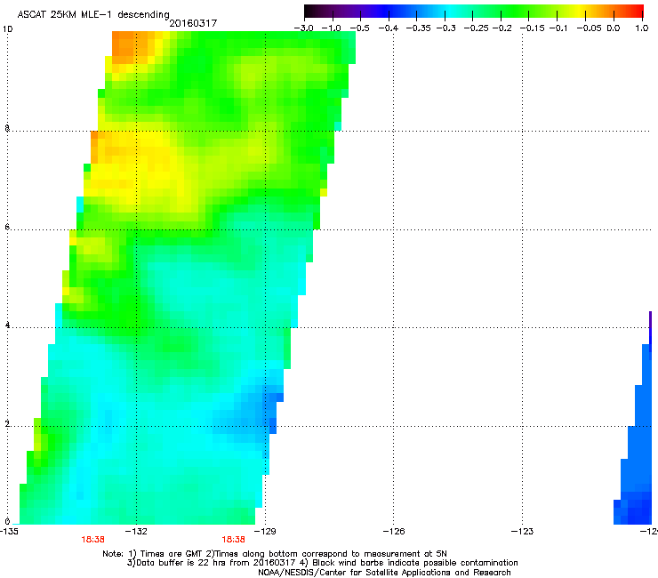Click the plot title "ASCAT 25KM MLE-1 descending"
Viewport: 658px width, 578px height.
click(93, 14)
